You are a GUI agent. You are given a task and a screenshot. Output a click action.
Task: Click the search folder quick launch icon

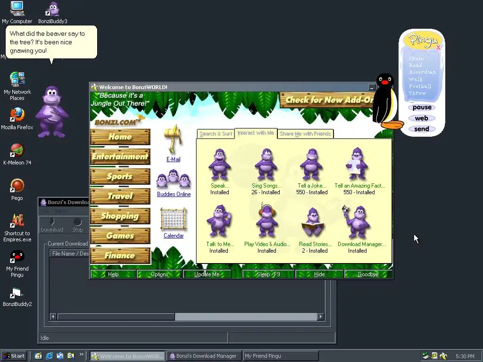click(x=71, y=356)
